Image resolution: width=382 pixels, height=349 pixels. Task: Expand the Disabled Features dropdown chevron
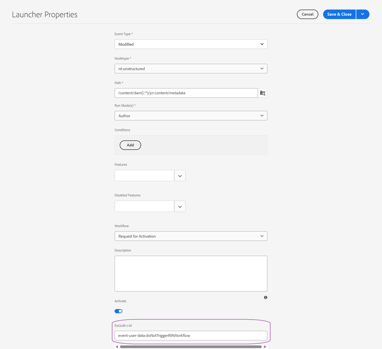pyautogui.click(x=180, y=206)
